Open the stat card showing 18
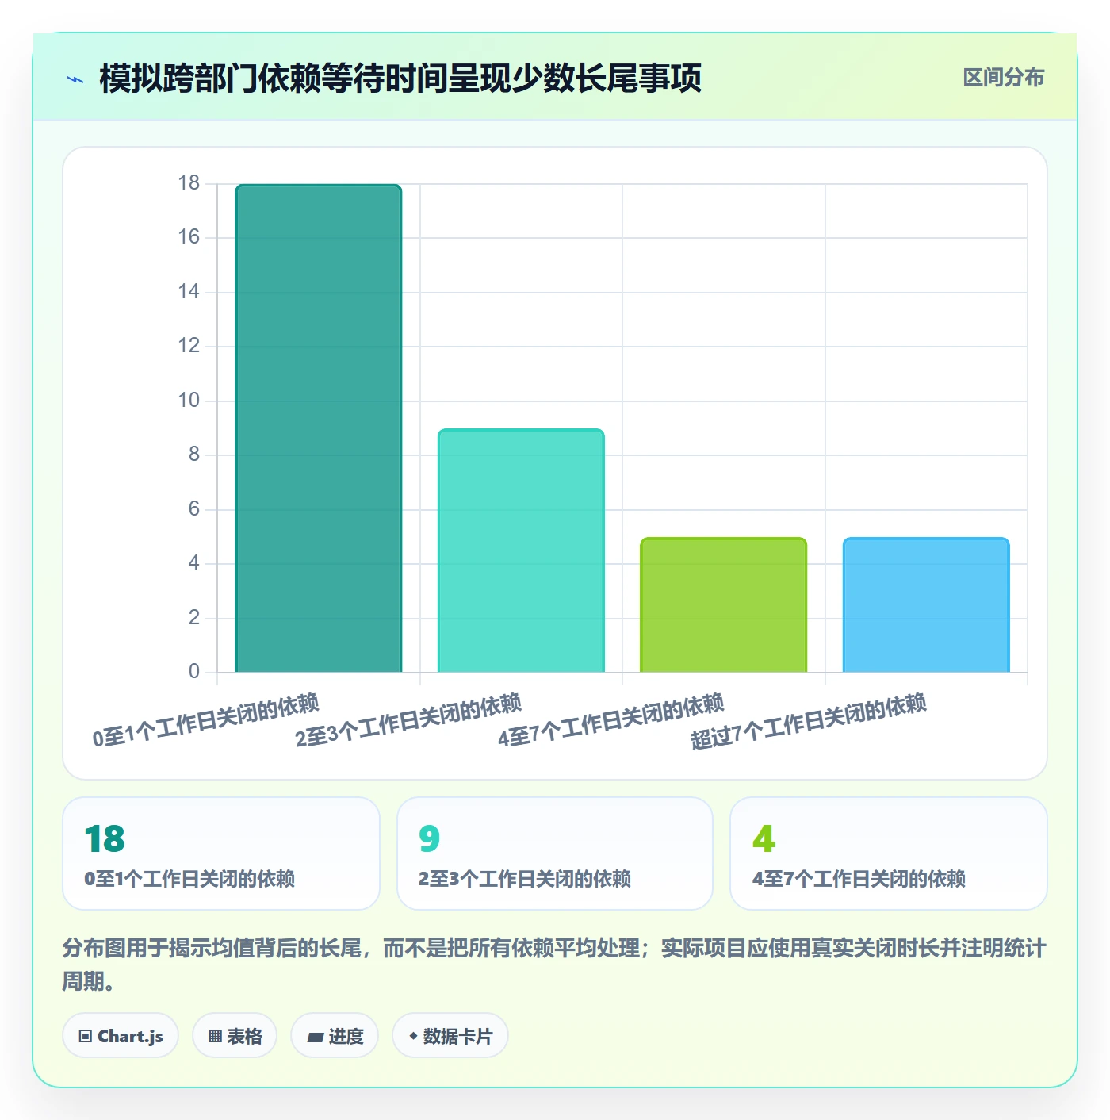1110x1120 pixels. (221, 853)
